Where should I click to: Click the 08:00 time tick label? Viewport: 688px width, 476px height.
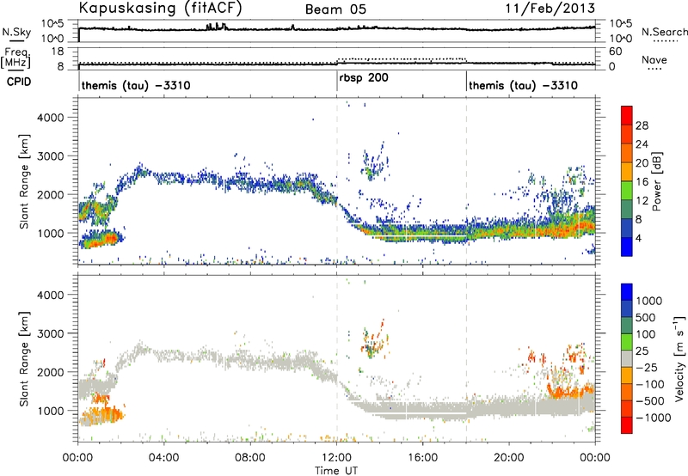[250, 458]
